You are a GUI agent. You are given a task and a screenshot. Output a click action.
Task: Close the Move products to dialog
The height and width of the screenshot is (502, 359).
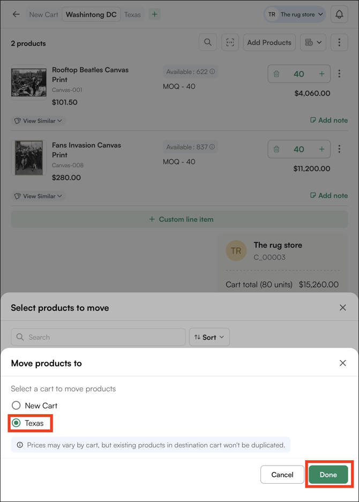coord(342,363)
